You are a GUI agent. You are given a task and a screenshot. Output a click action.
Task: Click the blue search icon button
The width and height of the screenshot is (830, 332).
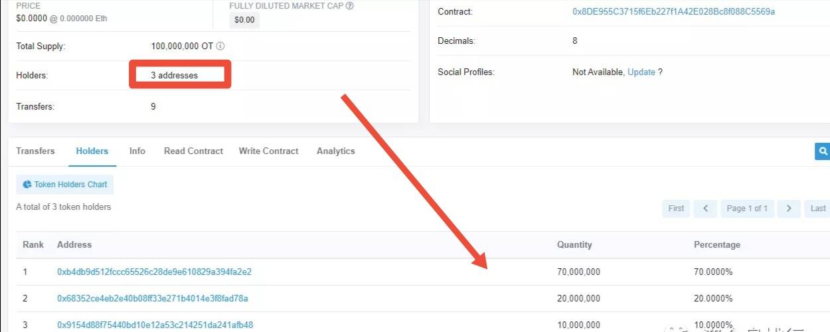pos(823,151)
